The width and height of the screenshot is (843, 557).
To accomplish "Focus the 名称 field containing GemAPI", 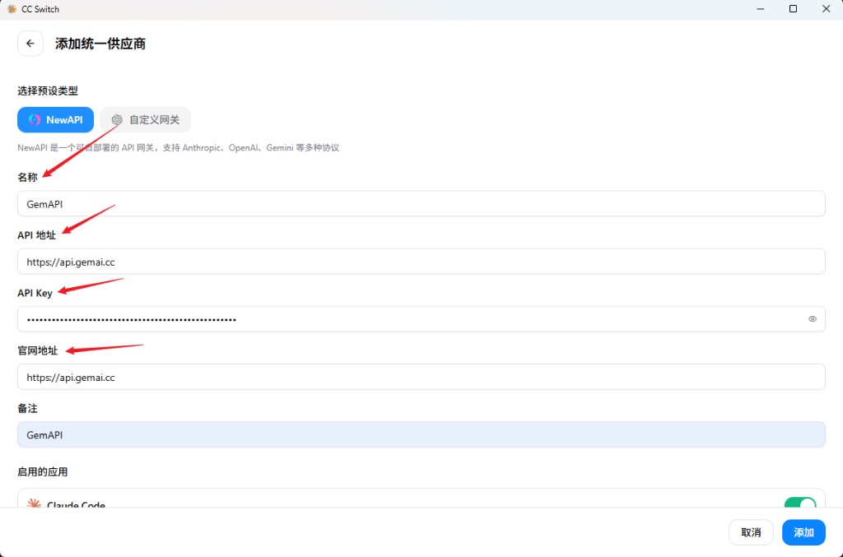I will (x=421, y=204).
